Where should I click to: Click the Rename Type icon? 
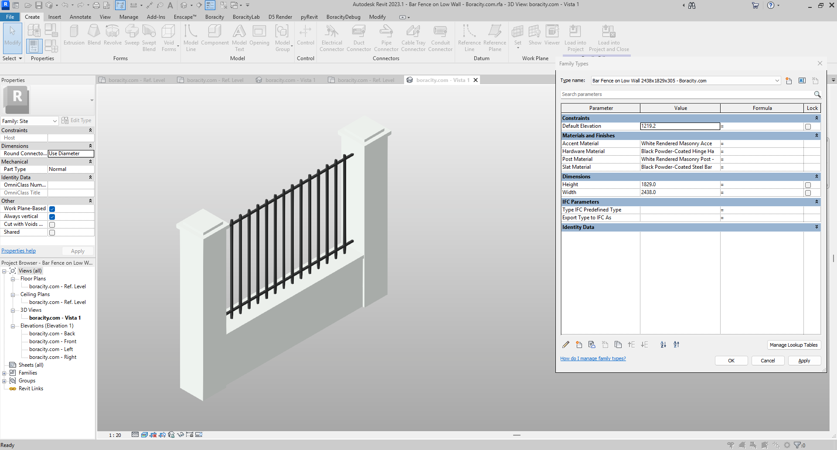[x=802, y=81]
